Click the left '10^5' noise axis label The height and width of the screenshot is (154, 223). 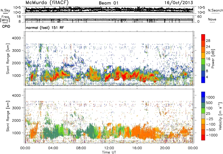pos(17,8)
